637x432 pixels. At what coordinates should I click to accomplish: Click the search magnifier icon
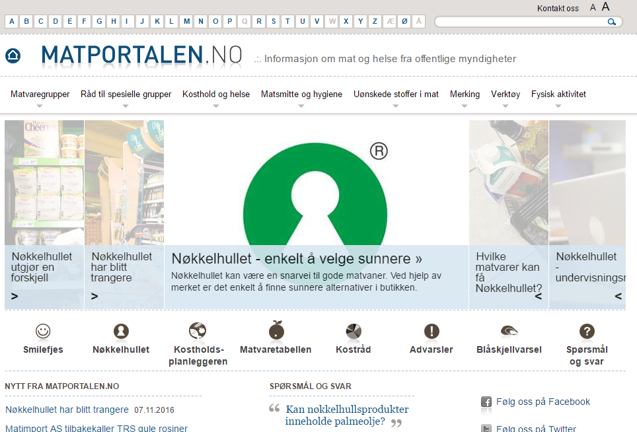[611, 22]
